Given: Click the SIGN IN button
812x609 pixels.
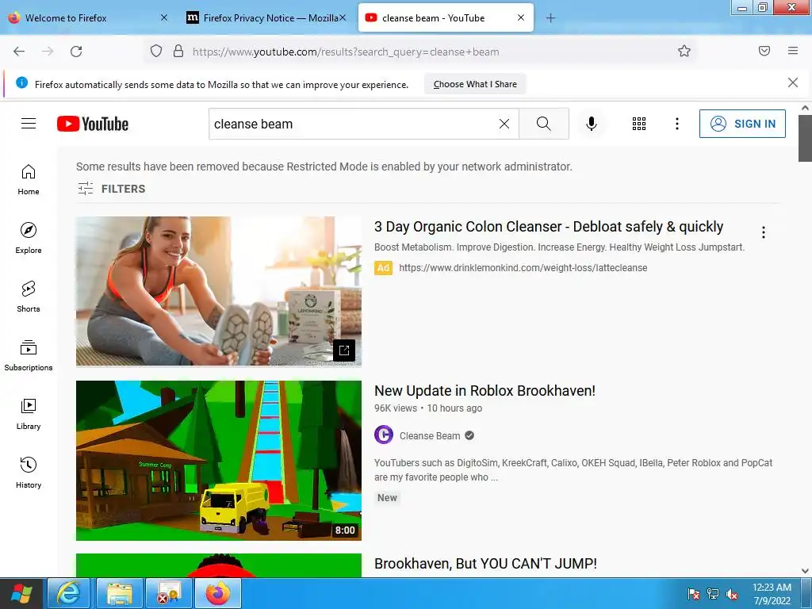Looking at the screenshot, I should [742, 124].
